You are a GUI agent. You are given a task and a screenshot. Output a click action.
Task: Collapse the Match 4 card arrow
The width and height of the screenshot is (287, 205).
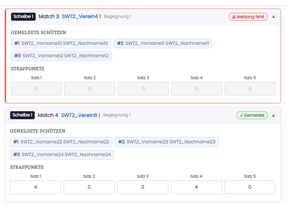pos(273,115)
